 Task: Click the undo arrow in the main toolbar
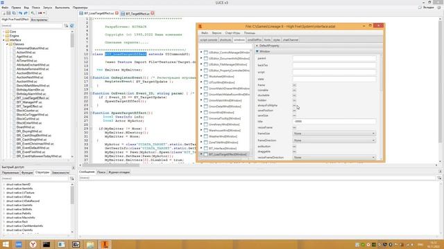20,13
